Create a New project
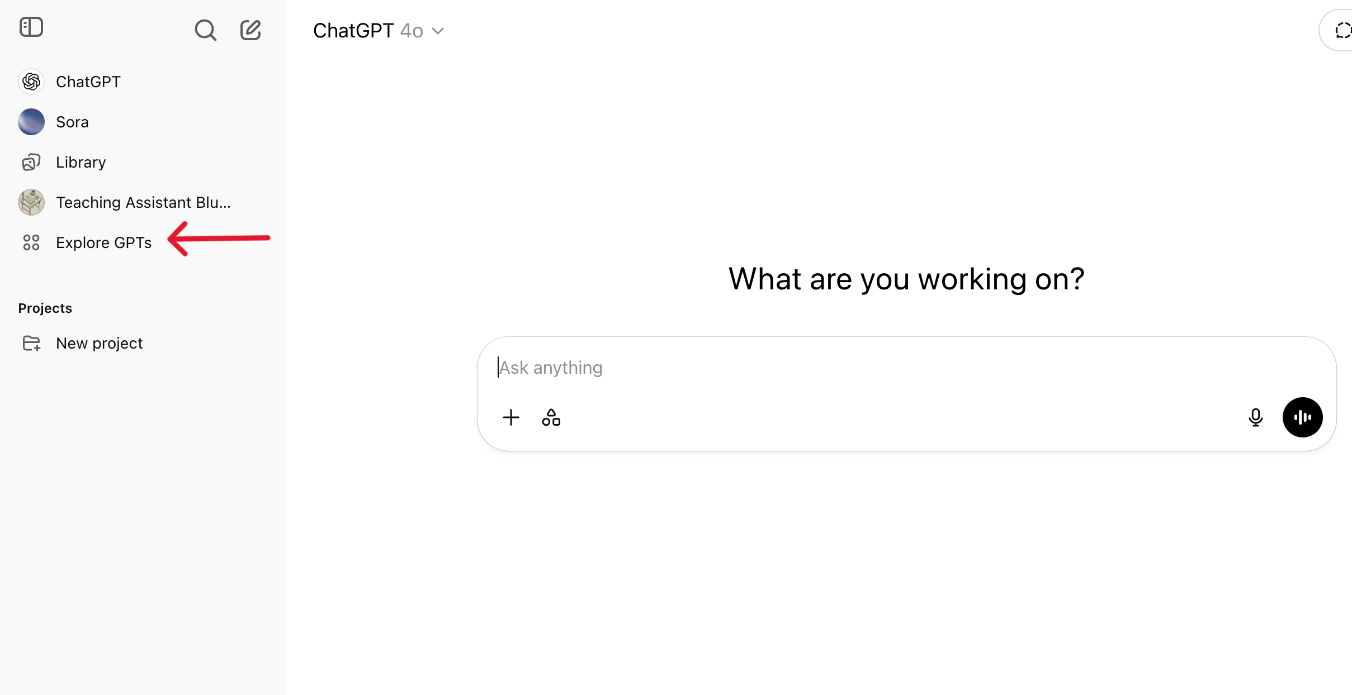The width and height of the screenshot is (1352, 695). (x=99, y=344)
